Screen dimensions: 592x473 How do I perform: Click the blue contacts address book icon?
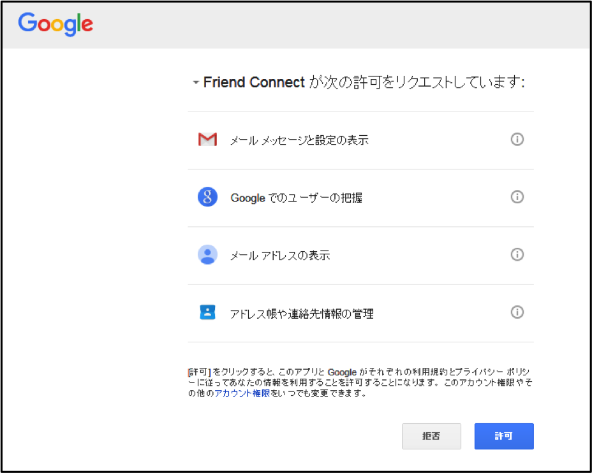207,312
